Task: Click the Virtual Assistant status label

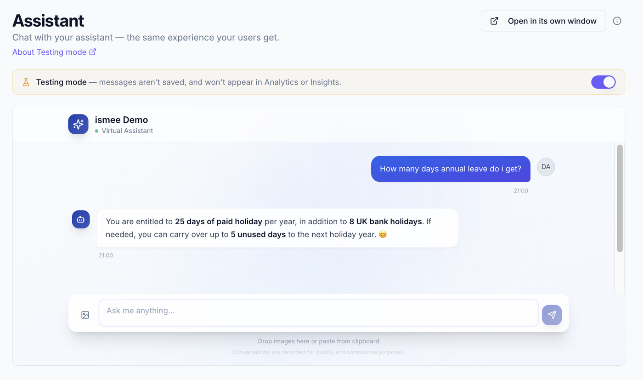Action: point(127,131)
